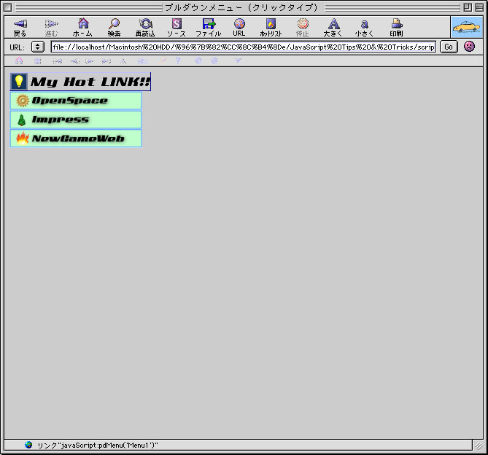Toggle the My Hot LINK!! pulldown menu
This screenshot has height=455, width=488.
click(x=80, y=82)
